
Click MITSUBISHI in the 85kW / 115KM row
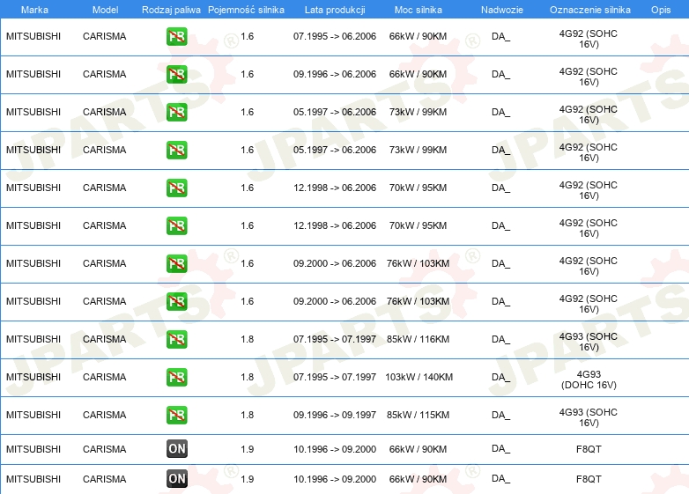pyautogui.click(x=33, y=415)
